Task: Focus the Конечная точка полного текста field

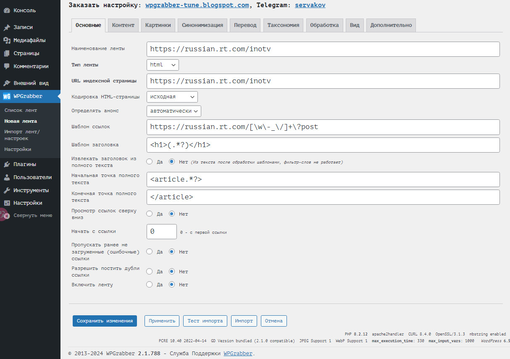Action: (323, 197)
